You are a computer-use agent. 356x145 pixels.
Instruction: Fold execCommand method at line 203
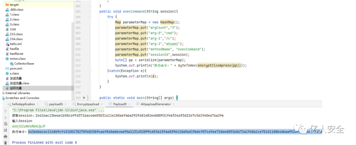(90, 12)
